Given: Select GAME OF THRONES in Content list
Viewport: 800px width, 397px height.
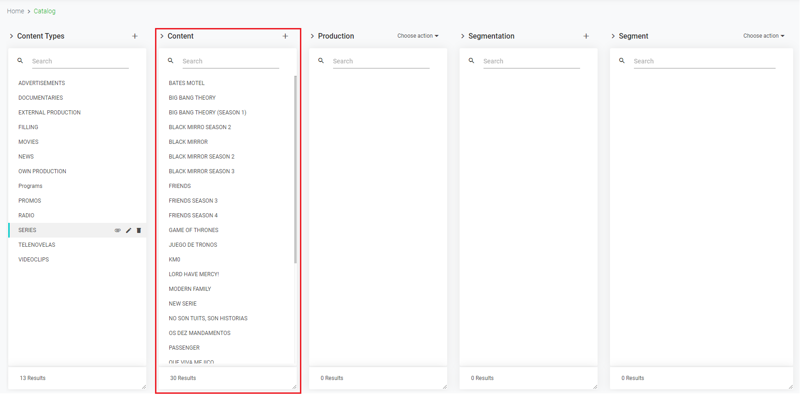Looking at the screenshot, I should (x=194, y=230).
